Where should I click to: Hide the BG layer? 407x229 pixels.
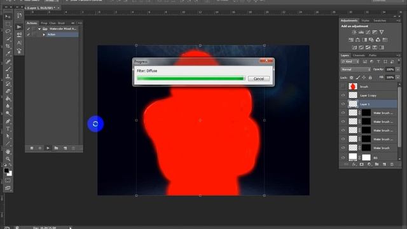pyautogui.click(x=343, y=157)
